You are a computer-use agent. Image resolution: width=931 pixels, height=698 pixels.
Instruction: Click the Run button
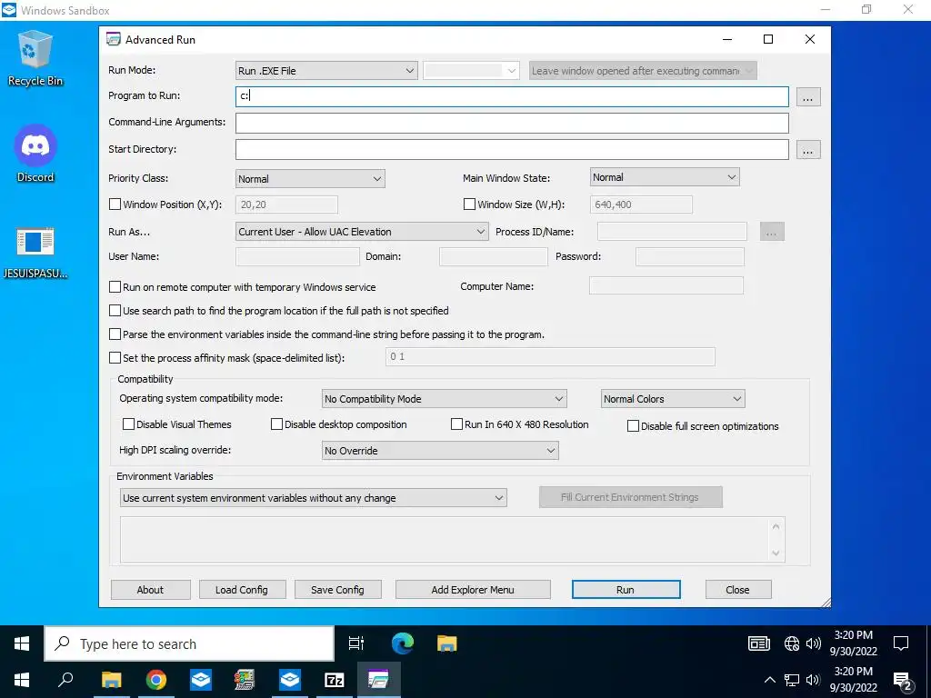coord(626,589)
